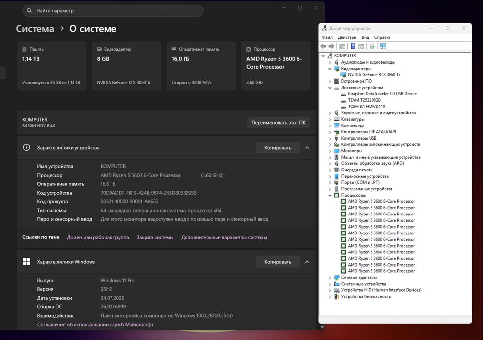This screenshot has height=340, width=483.
Task: Copy device specs with Копировать button
Action: pyautogui.click(x=278, y=148)
